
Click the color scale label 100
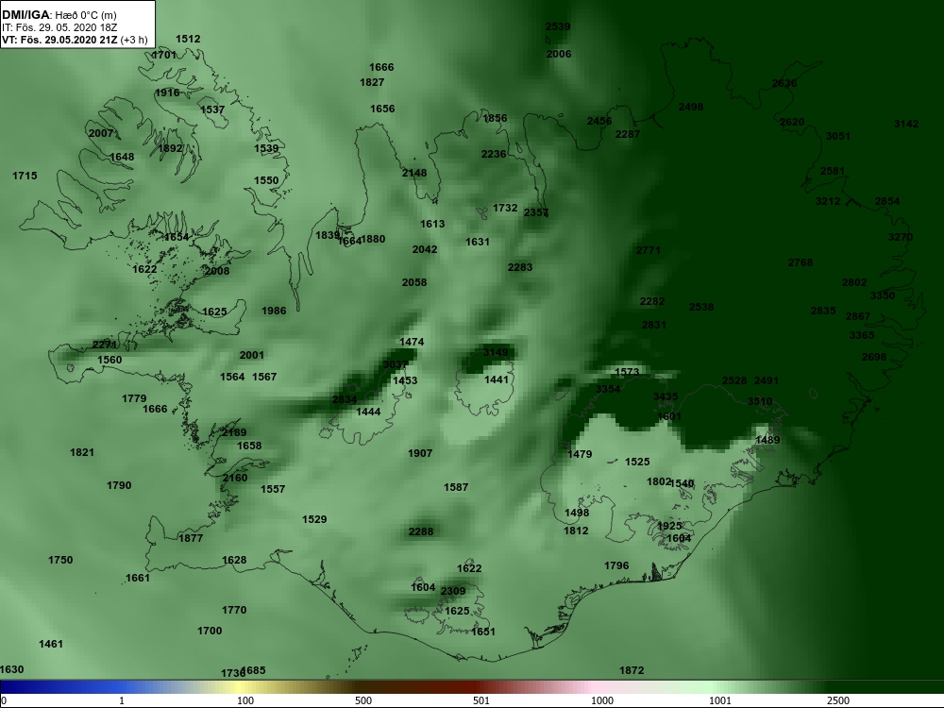pos(245,700)
